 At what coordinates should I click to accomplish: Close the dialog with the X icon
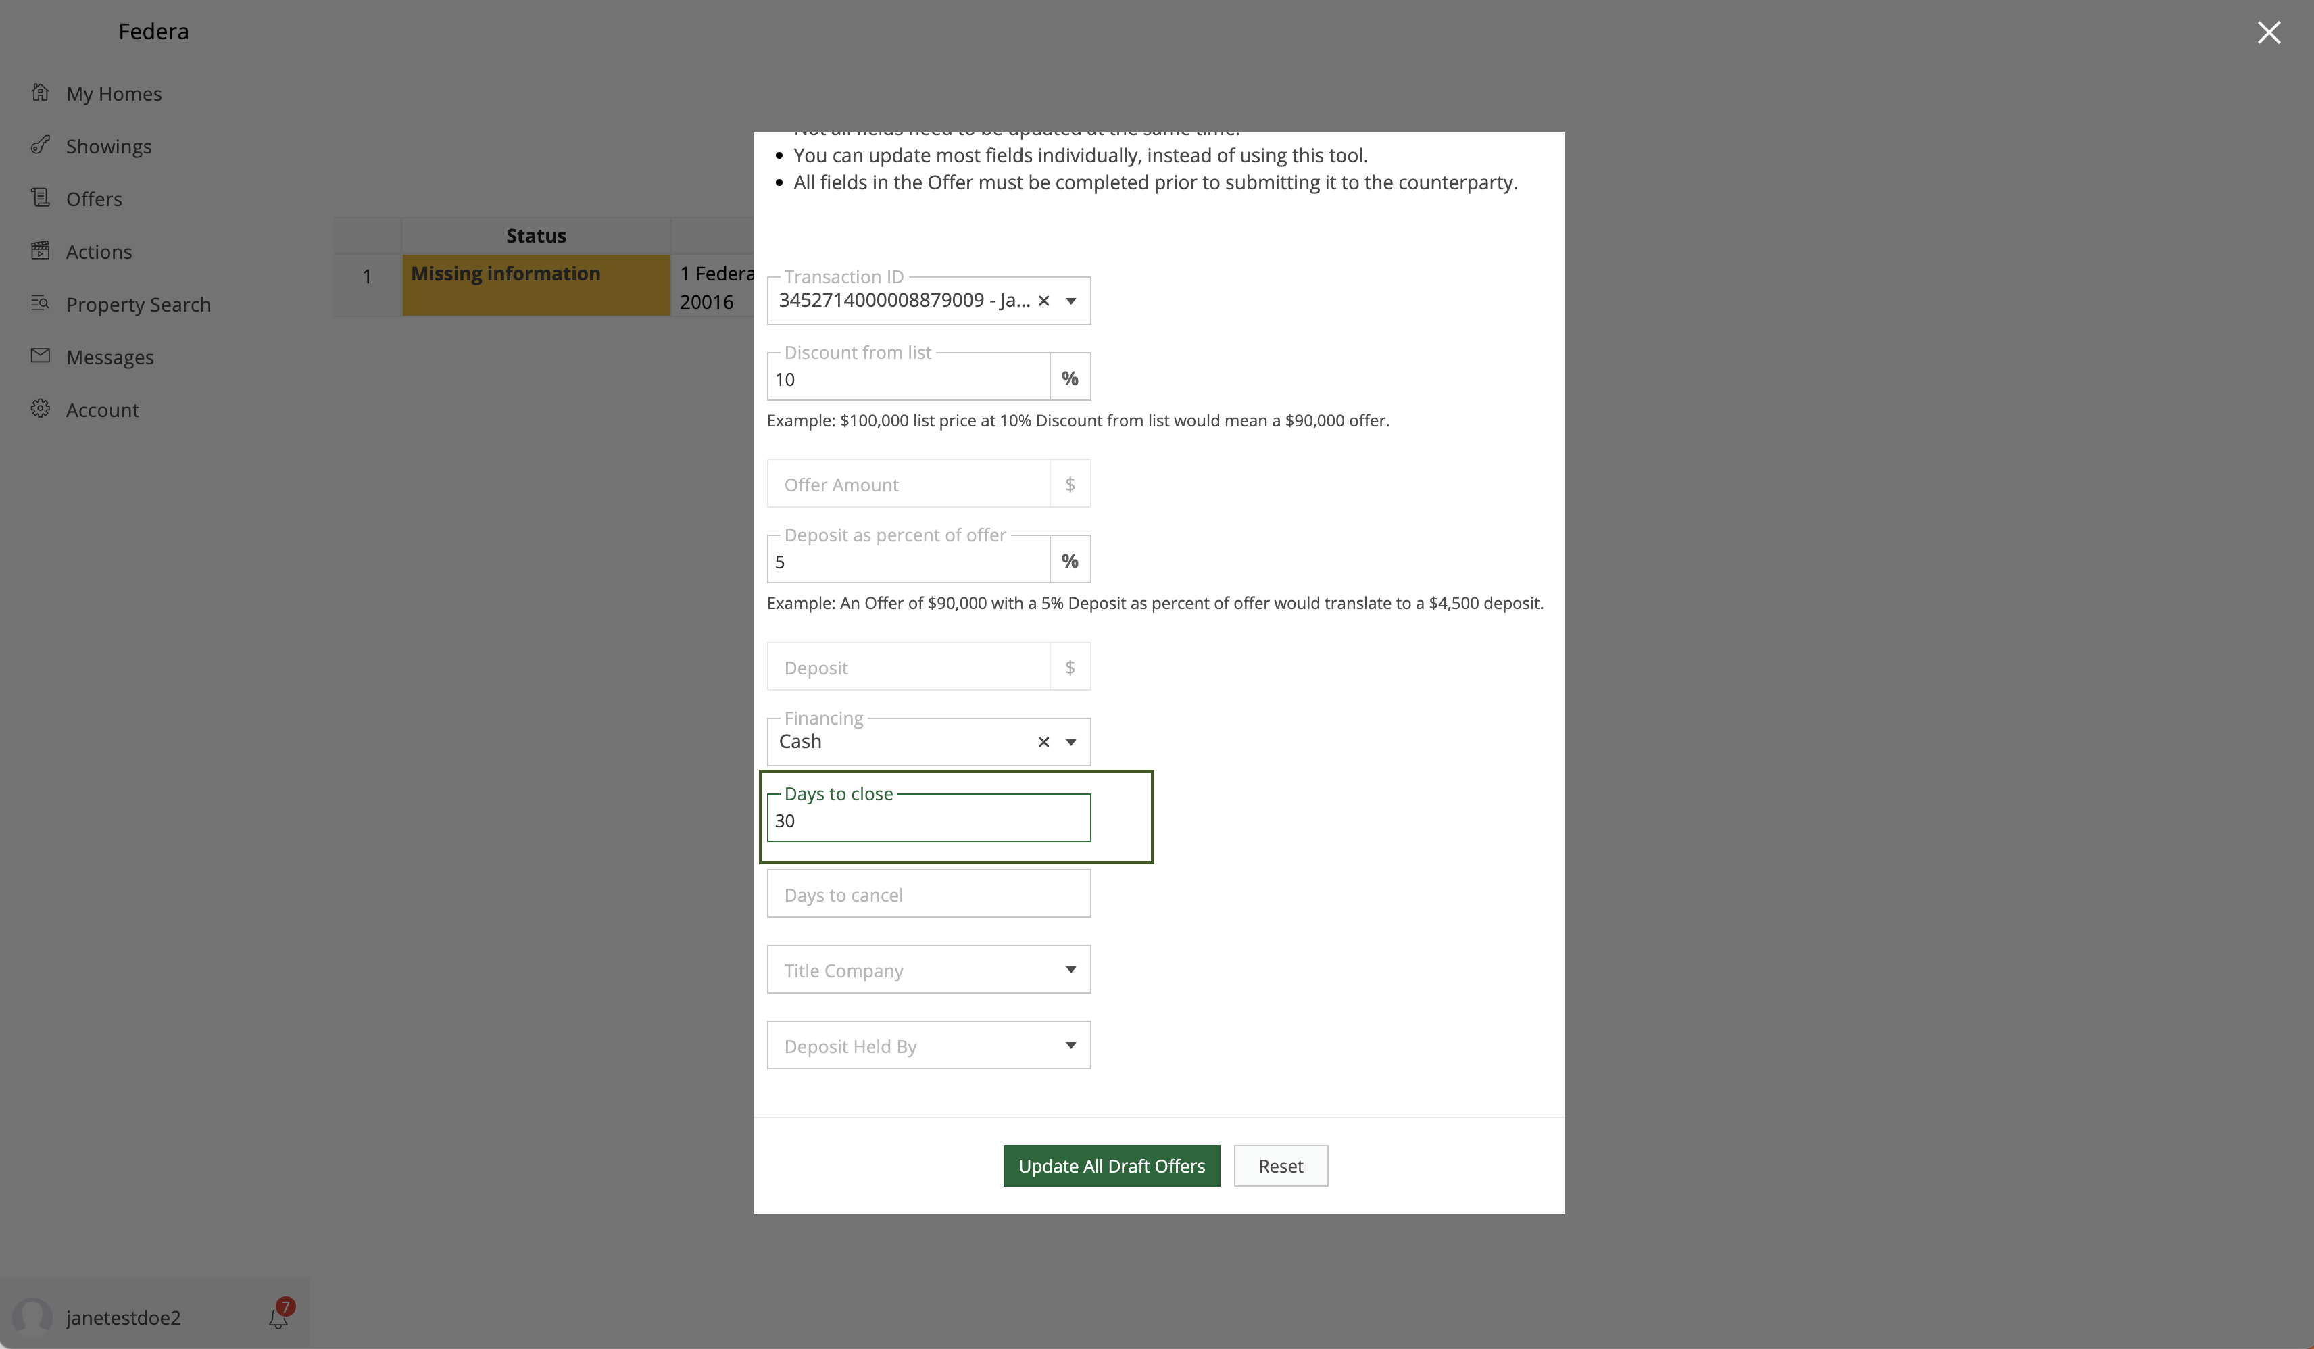click(x=2269, y=33)
